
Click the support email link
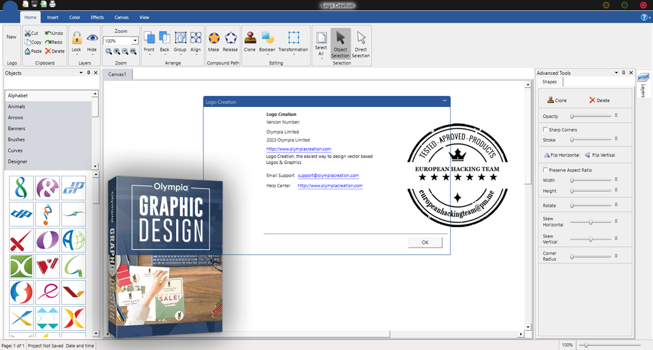click(x=328, y=176)
